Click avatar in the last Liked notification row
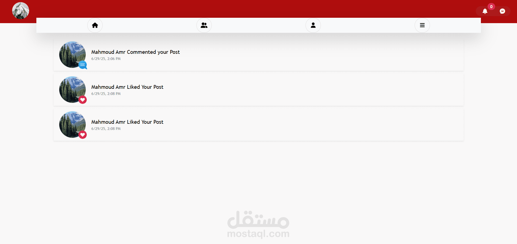This screenshot has width=517, height=244. click(72, 125)
